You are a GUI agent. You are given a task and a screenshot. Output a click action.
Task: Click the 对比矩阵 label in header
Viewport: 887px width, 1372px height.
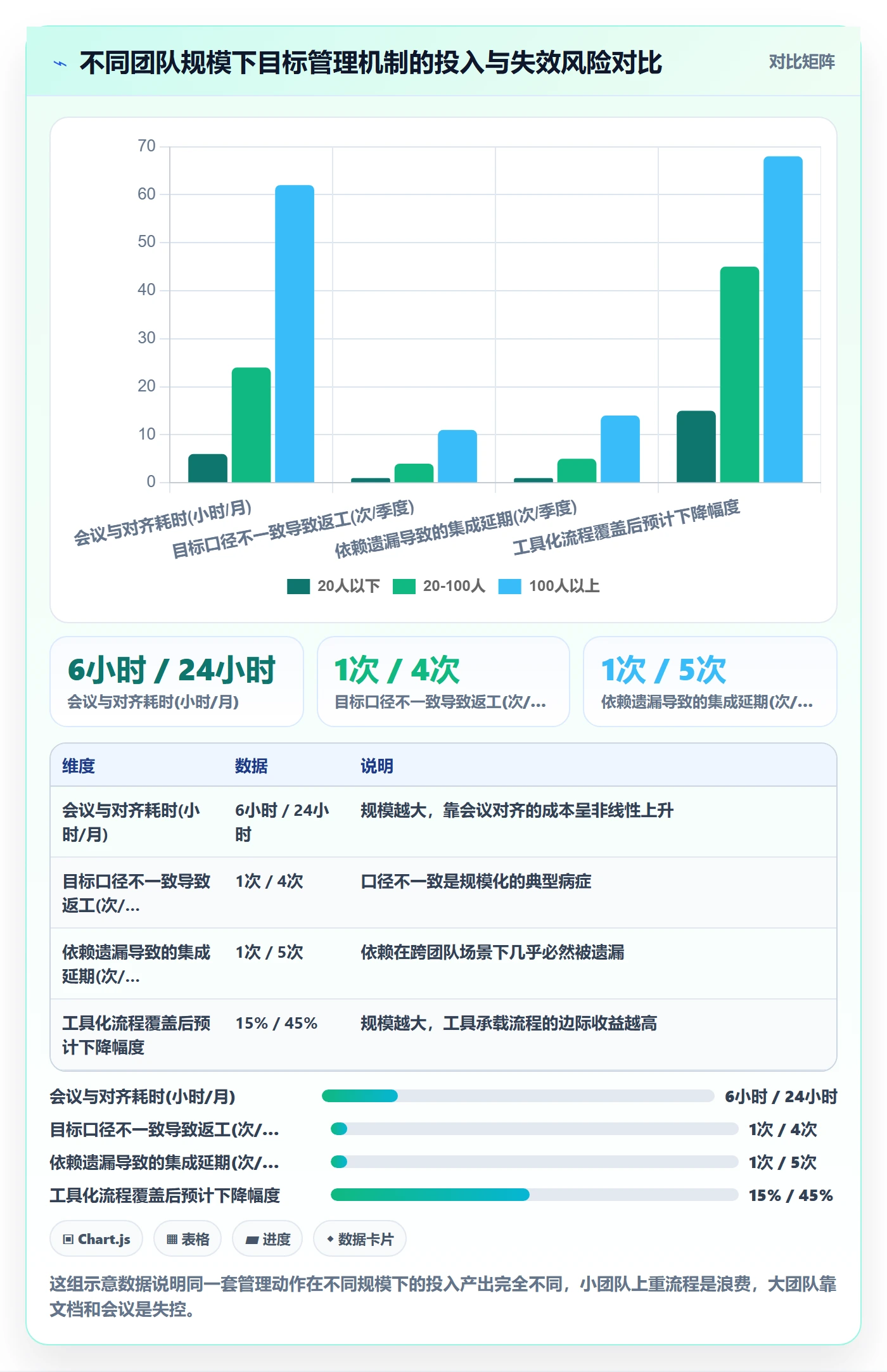click(801, 62)
